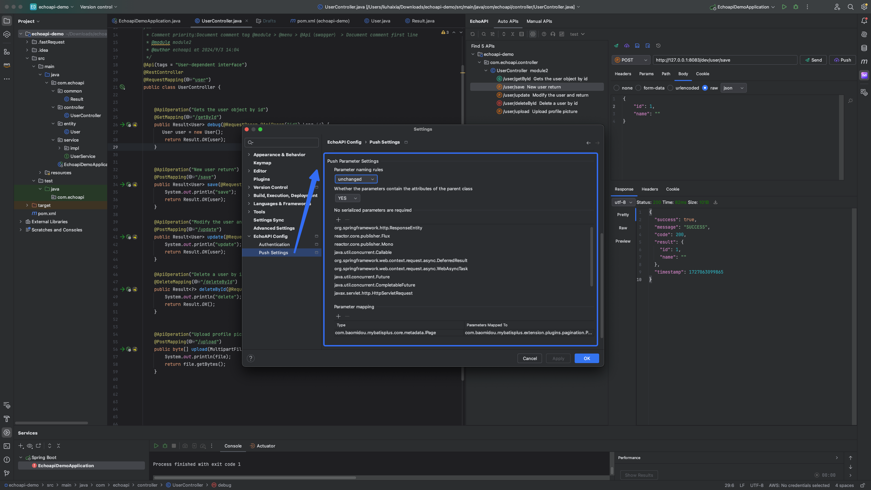Open the Maven tool window icon
The width and height of the screenshot is (871, 490).
point(864,62)
